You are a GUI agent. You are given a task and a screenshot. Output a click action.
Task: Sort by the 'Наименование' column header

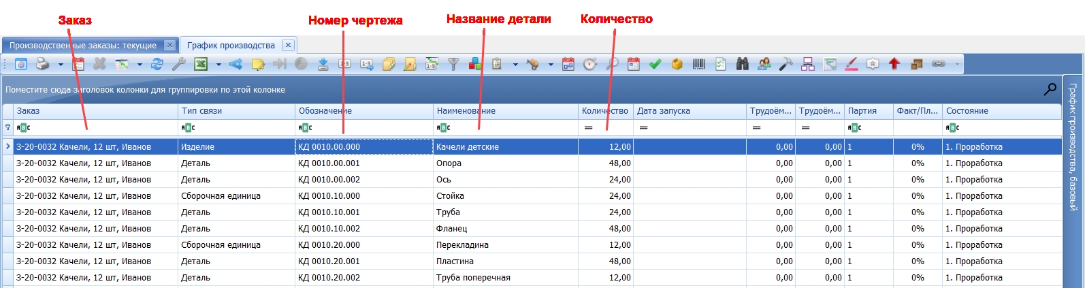coord(506,111)
